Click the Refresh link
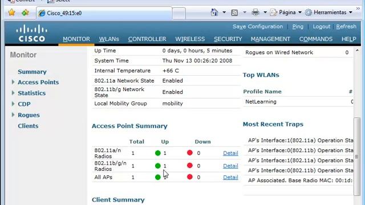Viewport: 365px width, 205px height. pos(346,27)
